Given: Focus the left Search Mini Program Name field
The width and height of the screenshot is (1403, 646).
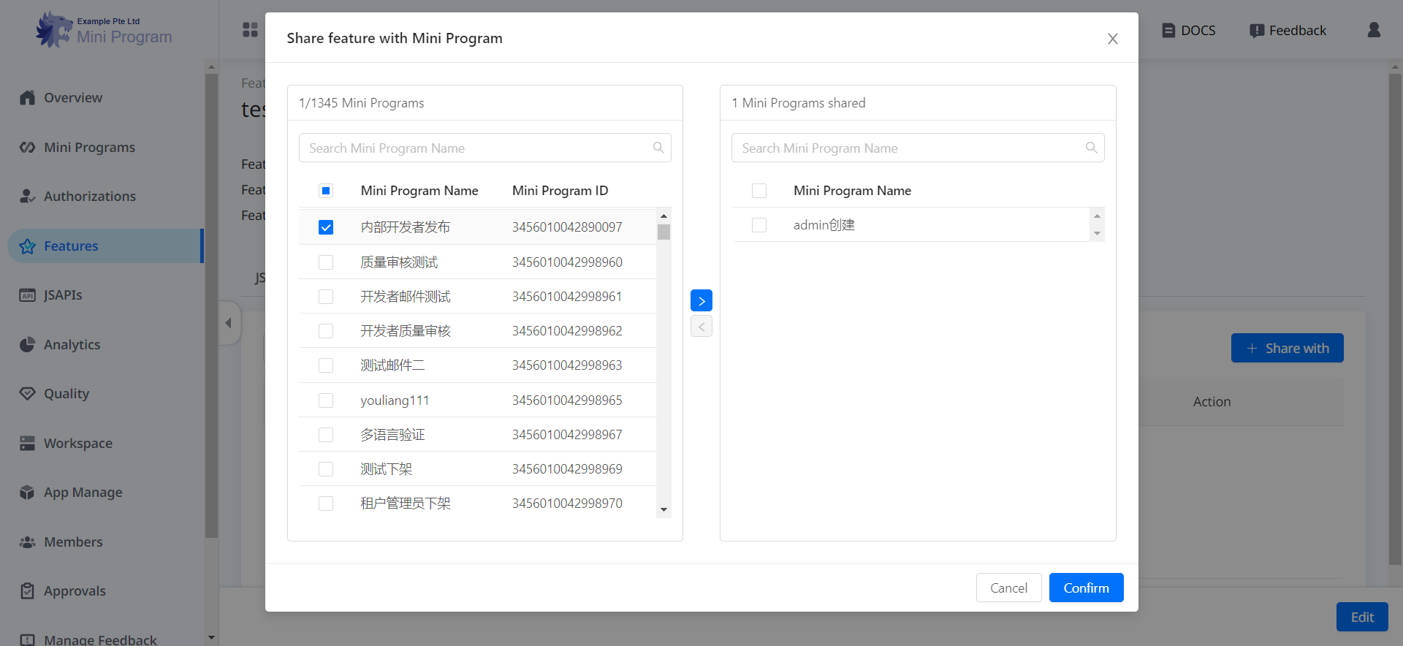Looking at the screenshot, I should (x=475, y=148).
